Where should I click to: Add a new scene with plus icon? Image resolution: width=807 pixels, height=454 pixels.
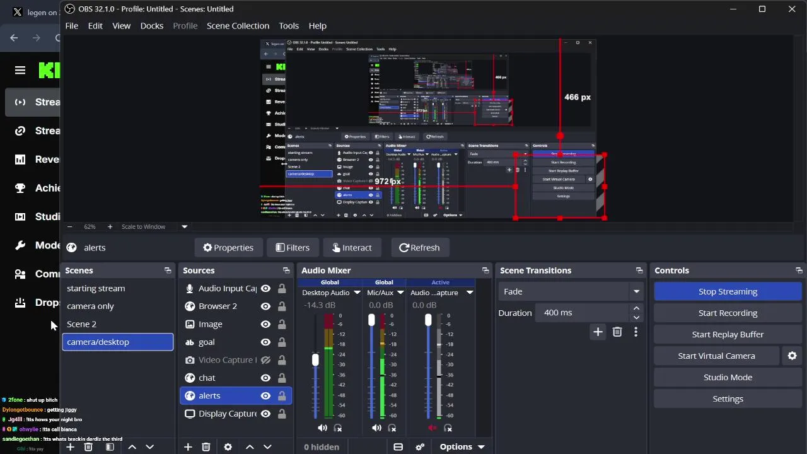click(70, 446)
